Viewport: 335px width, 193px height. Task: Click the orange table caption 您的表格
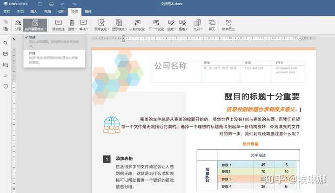click(x=250, y=144)
